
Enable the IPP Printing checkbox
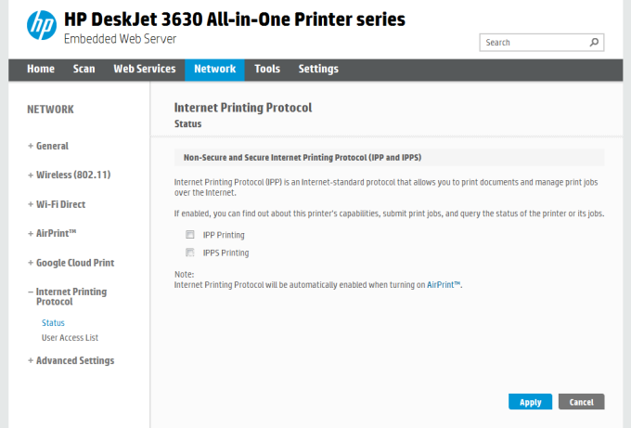pyautogui.click(x=190, y=235)
